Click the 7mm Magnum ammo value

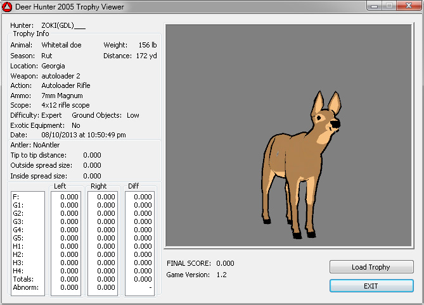click(61, 96)
